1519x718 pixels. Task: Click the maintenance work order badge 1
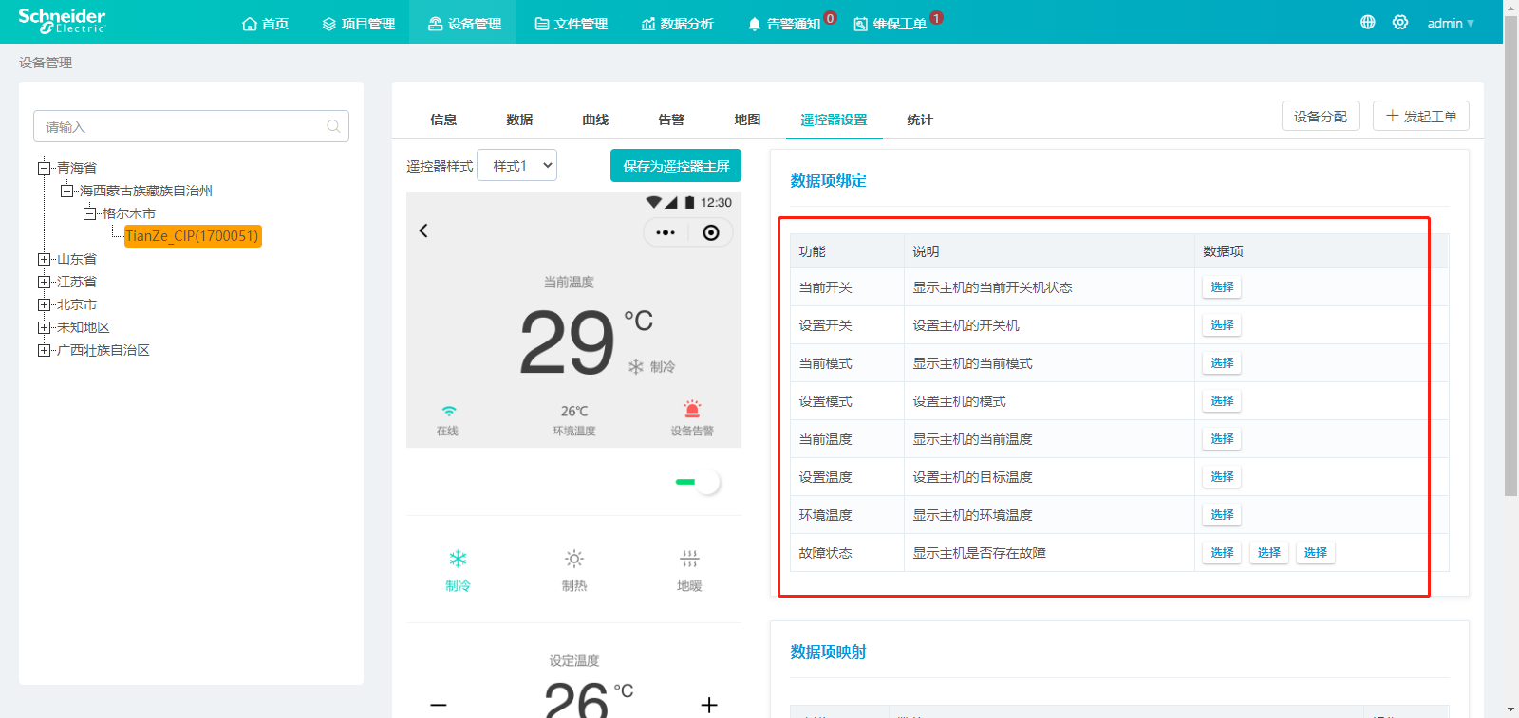(936, 17)
